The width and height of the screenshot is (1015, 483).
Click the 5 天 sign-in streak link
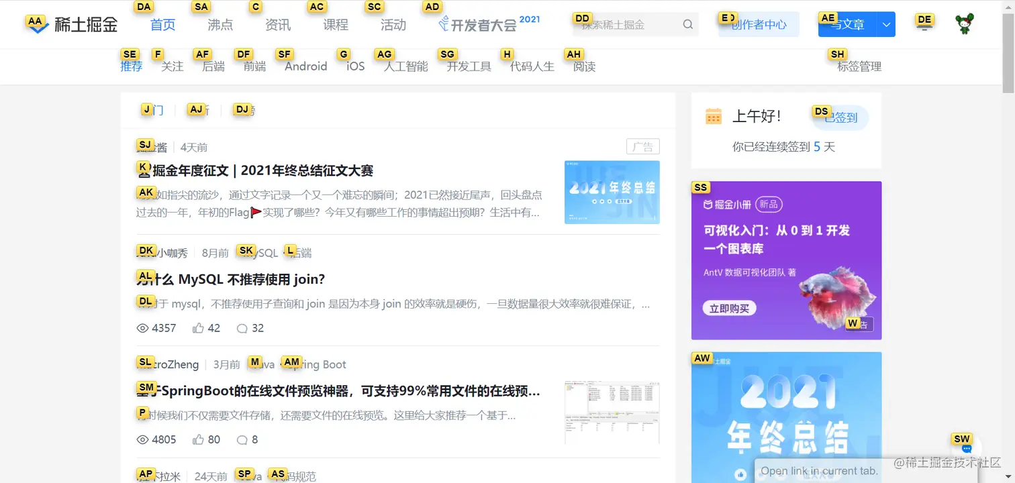824,147
